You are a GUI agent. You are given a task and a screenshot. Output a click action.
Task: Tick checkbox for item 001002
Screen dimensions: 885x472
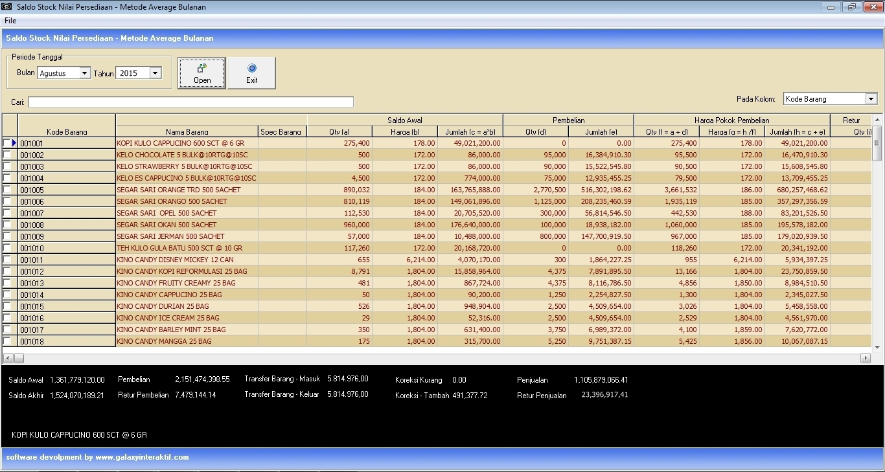pyautogui.click(x=7, y=155)
